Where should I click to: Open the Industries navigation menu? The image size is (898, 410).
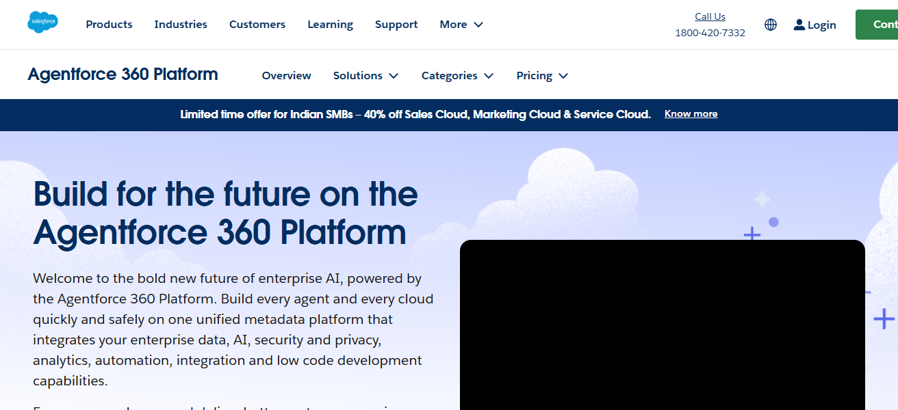(x=180, y=24)
